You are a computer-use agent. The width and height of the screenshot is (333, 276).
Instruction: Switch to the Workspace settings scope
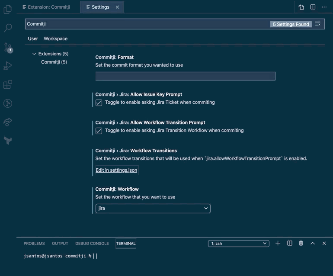(56, 39)
